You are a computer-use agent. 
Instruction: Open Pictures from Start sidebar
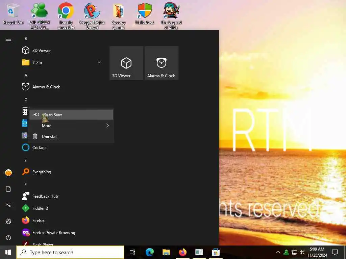point(8,205)
